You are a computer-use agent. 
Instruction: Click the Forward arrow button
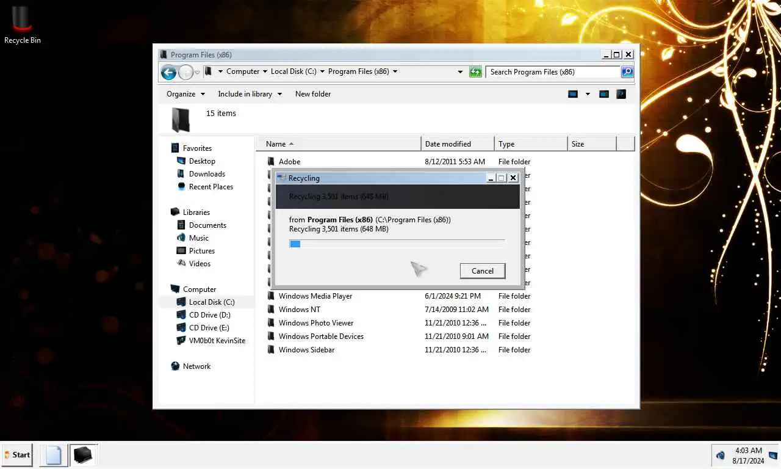point(185,72)
